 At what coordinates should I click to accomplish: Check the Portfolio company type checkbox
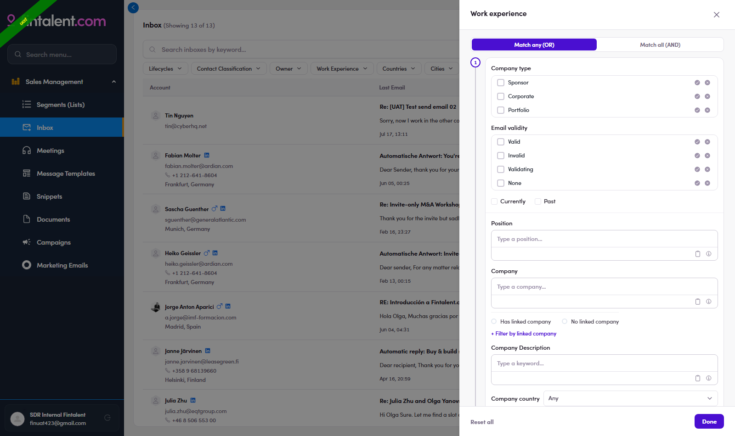pos(501,110)
